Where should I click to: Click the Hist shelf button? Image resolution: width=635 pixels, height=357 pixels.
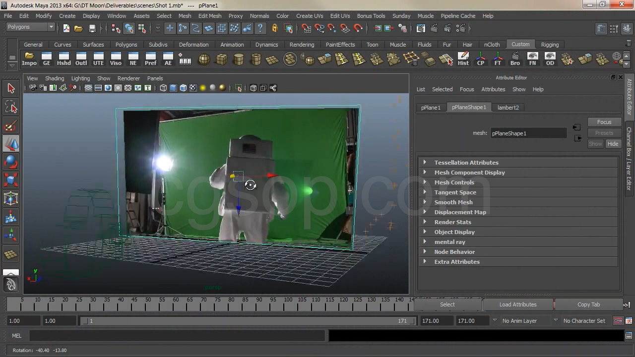[x=463, y=59]
